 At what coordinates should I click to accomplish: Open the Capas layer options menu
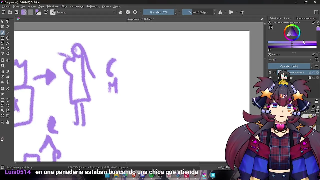click(x=316, y=66)
